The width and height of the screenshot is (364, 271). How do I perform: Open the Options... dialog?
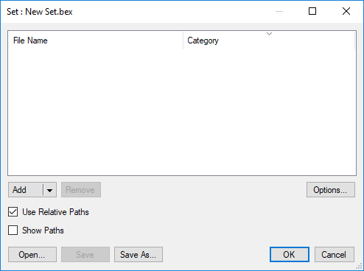pyautogui.click(x=331, y=190)
